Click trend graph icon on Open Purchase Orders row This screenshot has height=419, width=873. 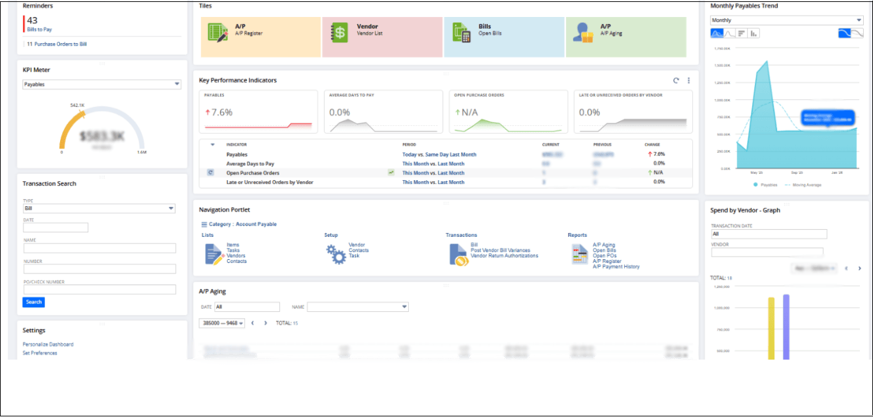pyautogui.click(x=391, y=172)
